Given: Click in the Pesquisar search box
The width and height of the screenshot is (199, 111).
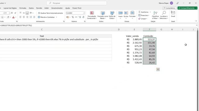Looking at the screenshot, I should point(77,3).
